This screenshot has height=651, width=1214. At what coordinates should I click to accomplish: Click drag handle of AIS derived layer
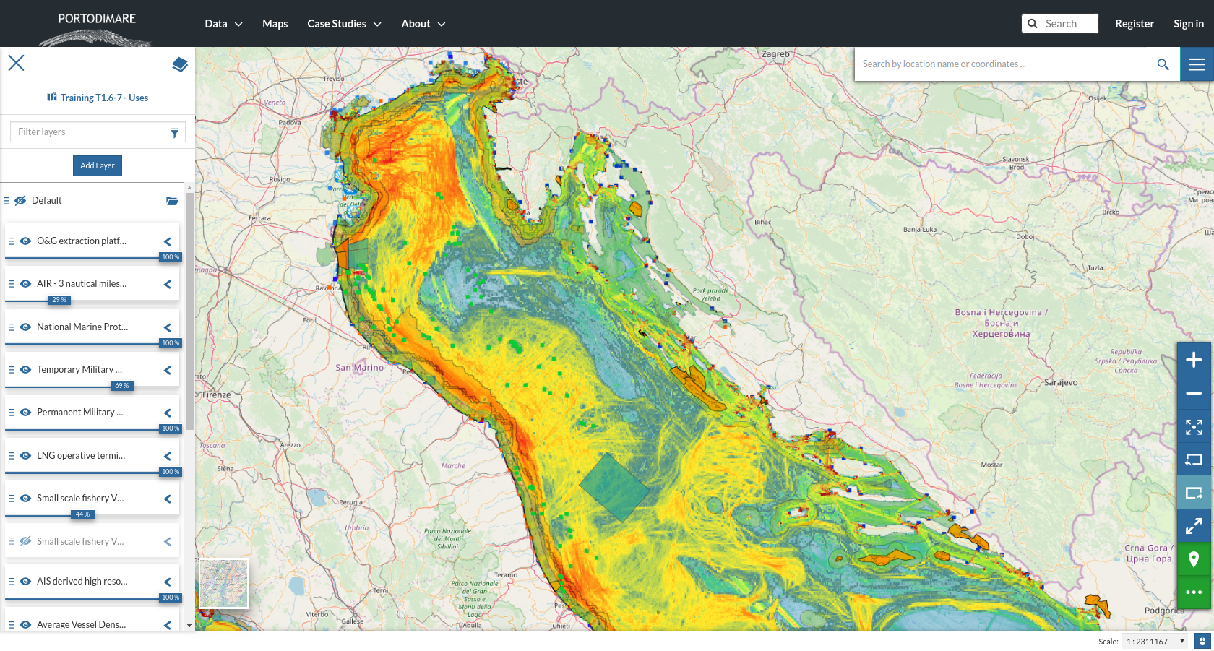[11, 582]
